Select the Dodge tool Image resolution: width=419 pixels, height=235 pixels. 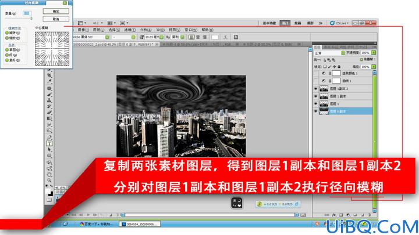[x=49, y=131]
